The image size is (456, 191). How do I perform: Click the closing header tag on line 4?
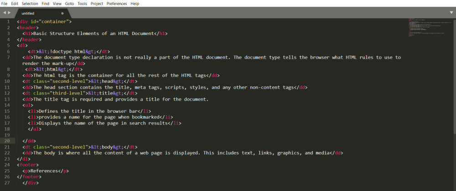[29, 40]
